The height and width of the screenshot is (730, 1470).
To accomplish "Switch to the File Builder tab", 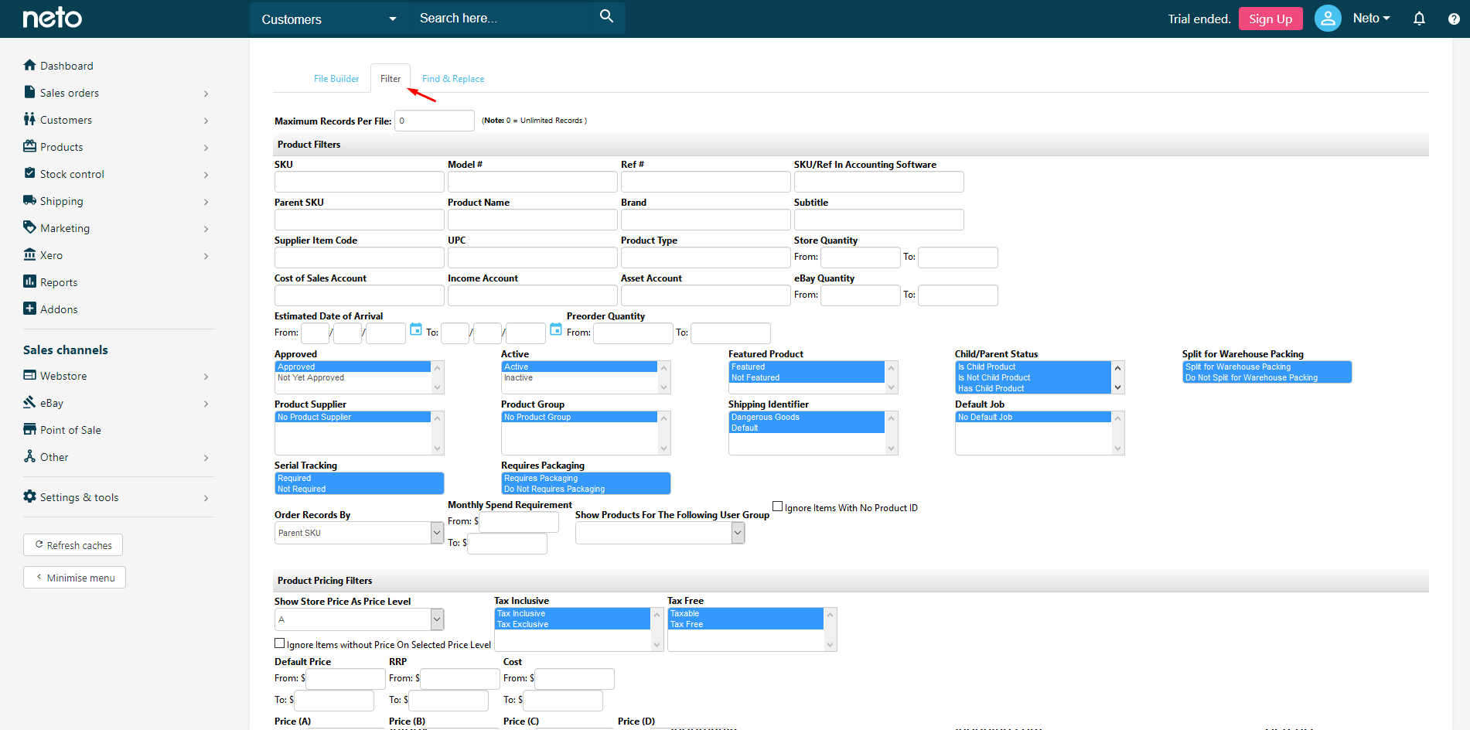I will click(x=336, y=79).
